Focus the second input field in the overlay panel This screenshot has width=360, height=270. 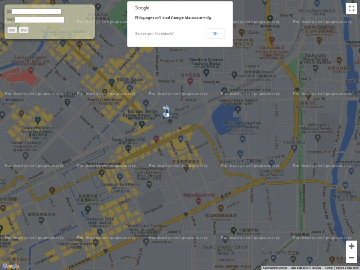coord(39,20)
